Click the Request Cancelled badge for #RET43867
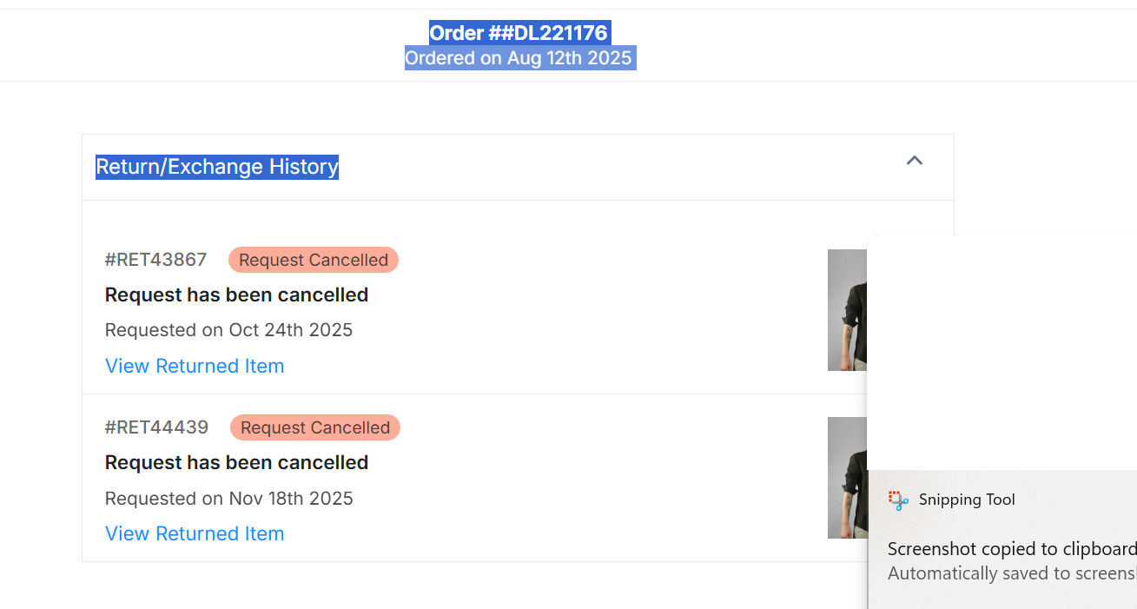Viewport: 1137px width, 609px height. (x=314, y=260)
